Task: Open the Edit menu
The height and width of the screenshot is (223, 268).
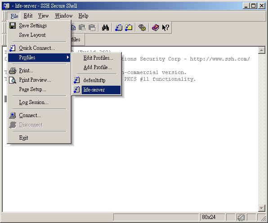Action: pyautogui.click(x=28, y=16)
